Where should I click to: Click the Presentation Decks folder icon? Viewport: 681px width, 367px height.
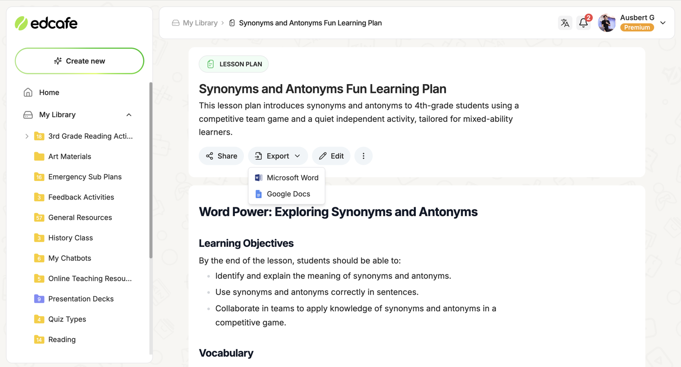[x=39, y=299]
